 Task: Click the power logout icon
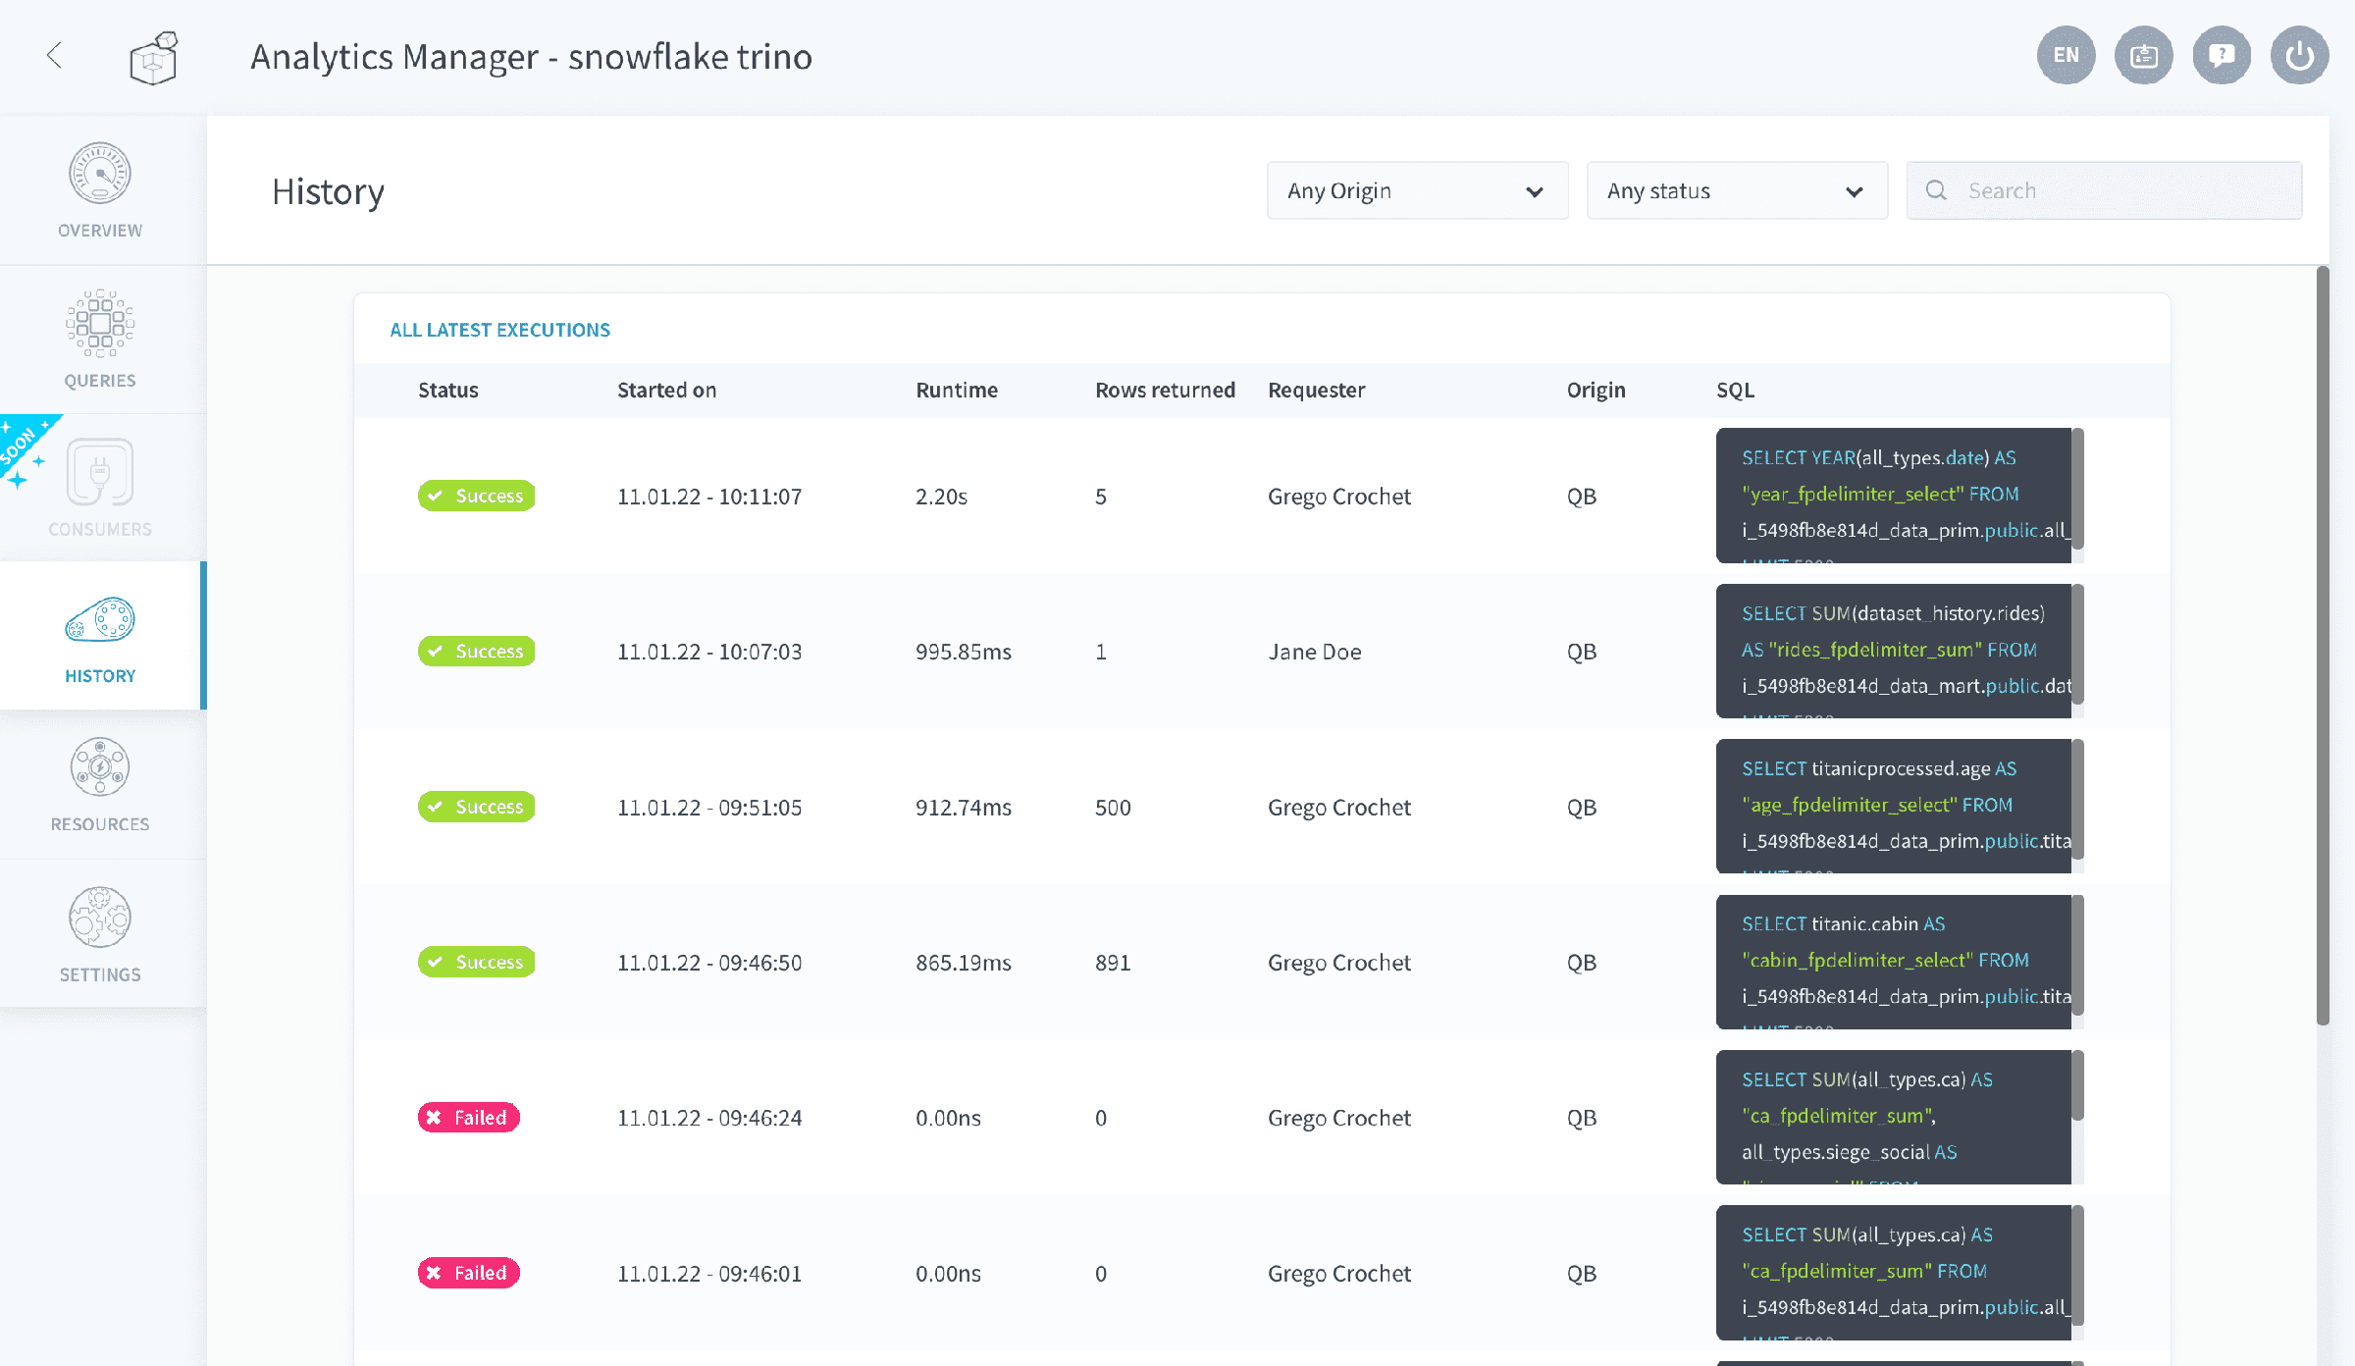coord(2299,56)
